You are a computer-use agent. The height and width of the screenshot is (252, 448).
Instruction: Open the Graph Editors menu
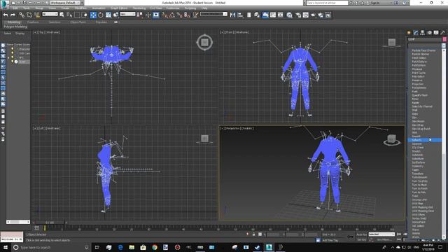tap(119, 8)
